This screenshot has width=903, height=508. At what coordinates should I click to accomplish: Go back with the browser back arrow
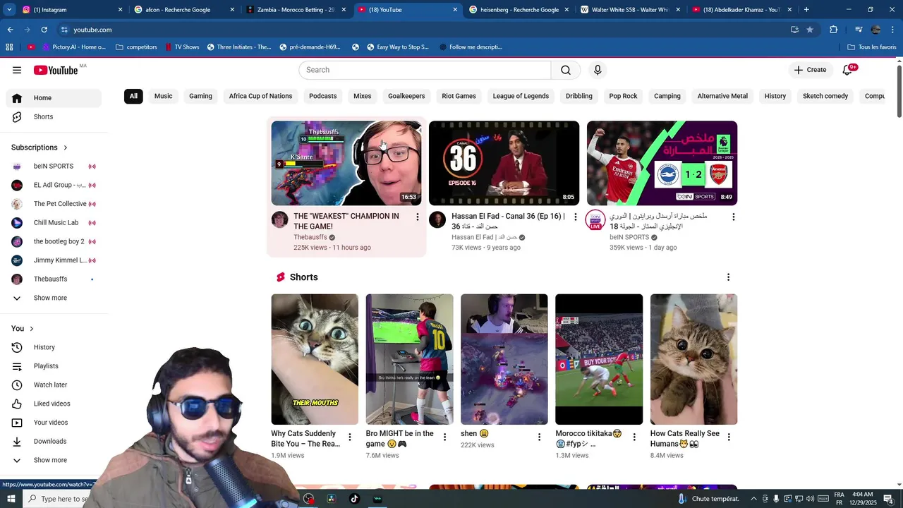[x=10, y=30]
